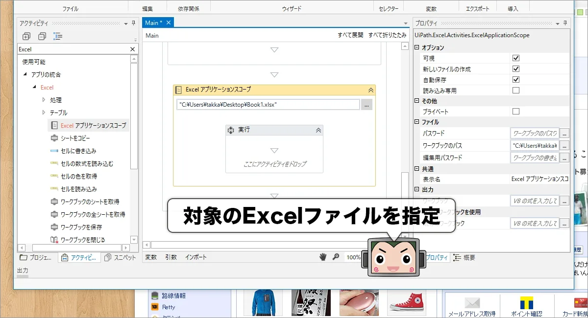Select Excel アプリケーションスコープ activity in tree
Screen dimensions: 588x318
coord(89,126)
